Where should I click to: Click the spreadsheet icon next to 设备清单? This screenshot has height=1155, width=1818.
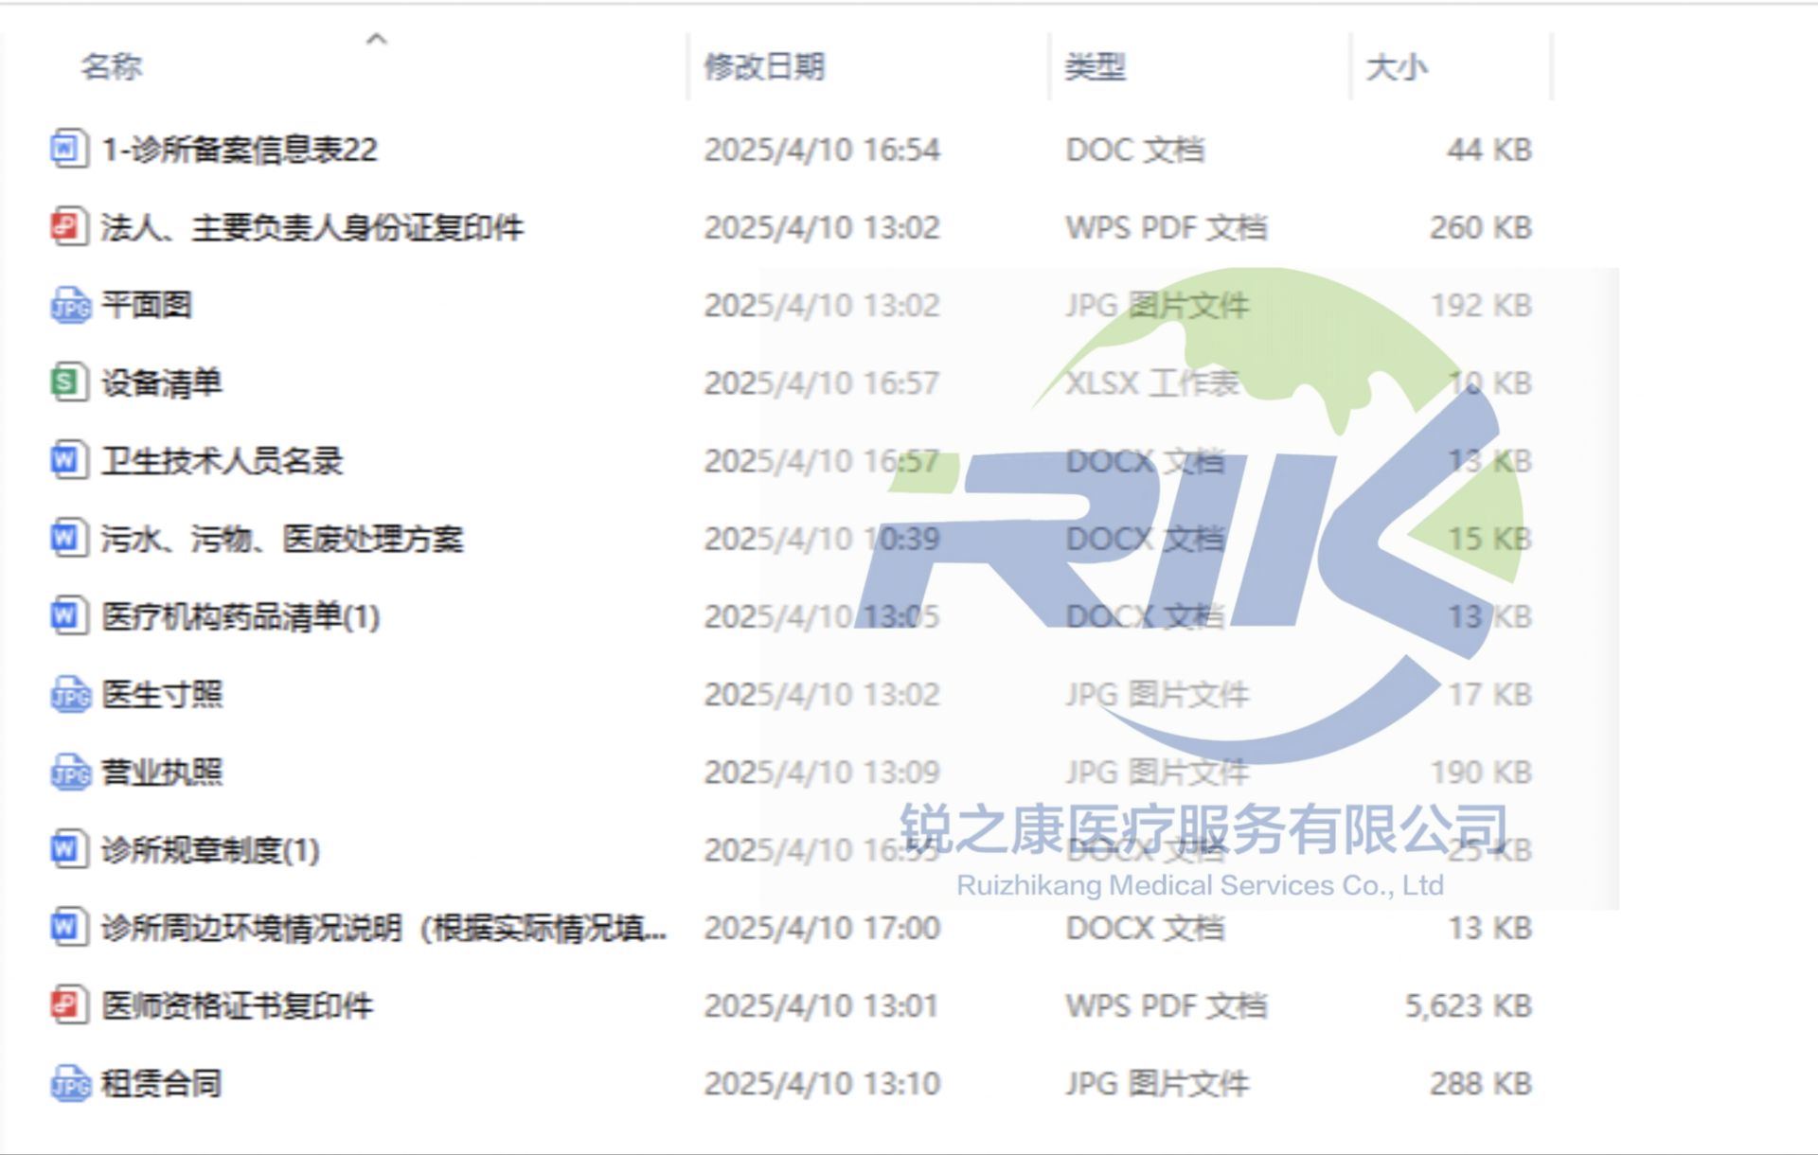pyautogui.click(x=68, y=382)
